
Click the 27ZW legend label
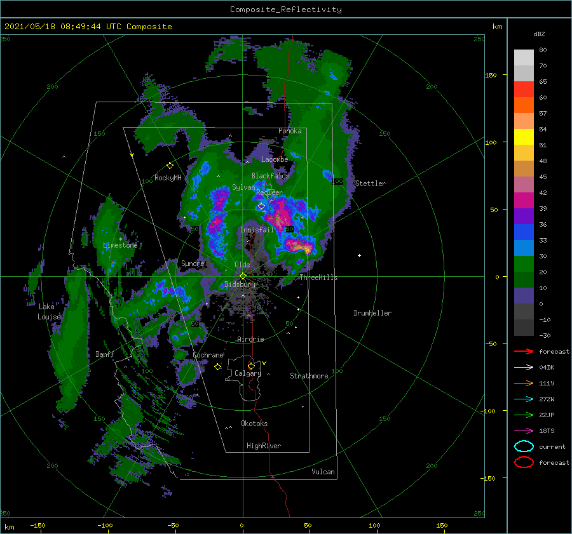(x=547, y=399)
